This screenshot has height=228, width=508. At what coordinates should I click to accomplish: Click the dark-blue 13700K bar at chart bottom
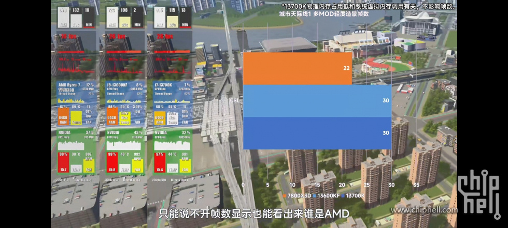coord(317,133)
